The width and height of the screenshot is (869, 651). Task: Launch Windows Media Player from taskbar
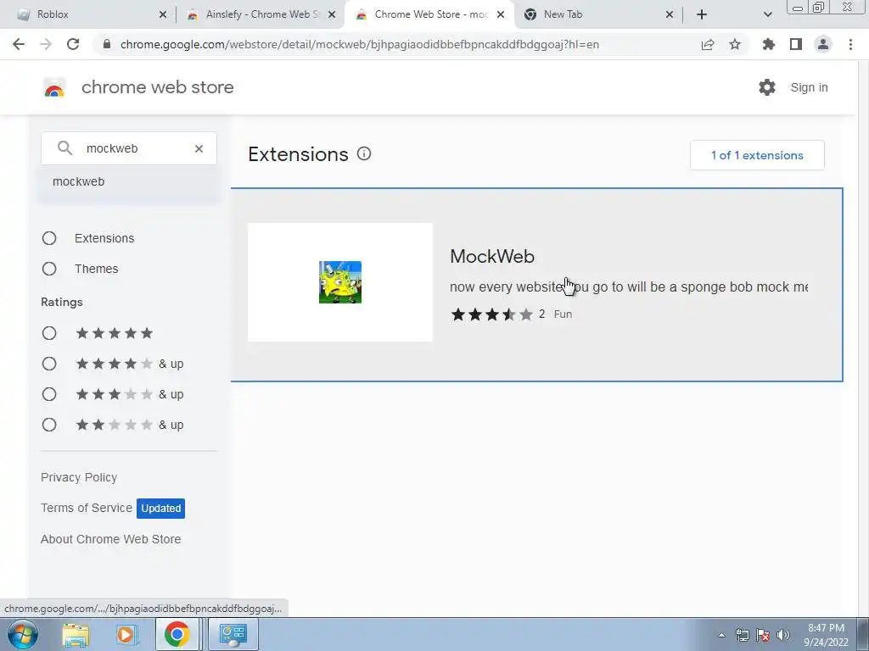(x=126, y=634)
